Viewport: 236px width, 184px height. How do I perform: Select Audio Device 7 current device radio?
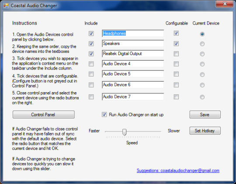(202, 97)
